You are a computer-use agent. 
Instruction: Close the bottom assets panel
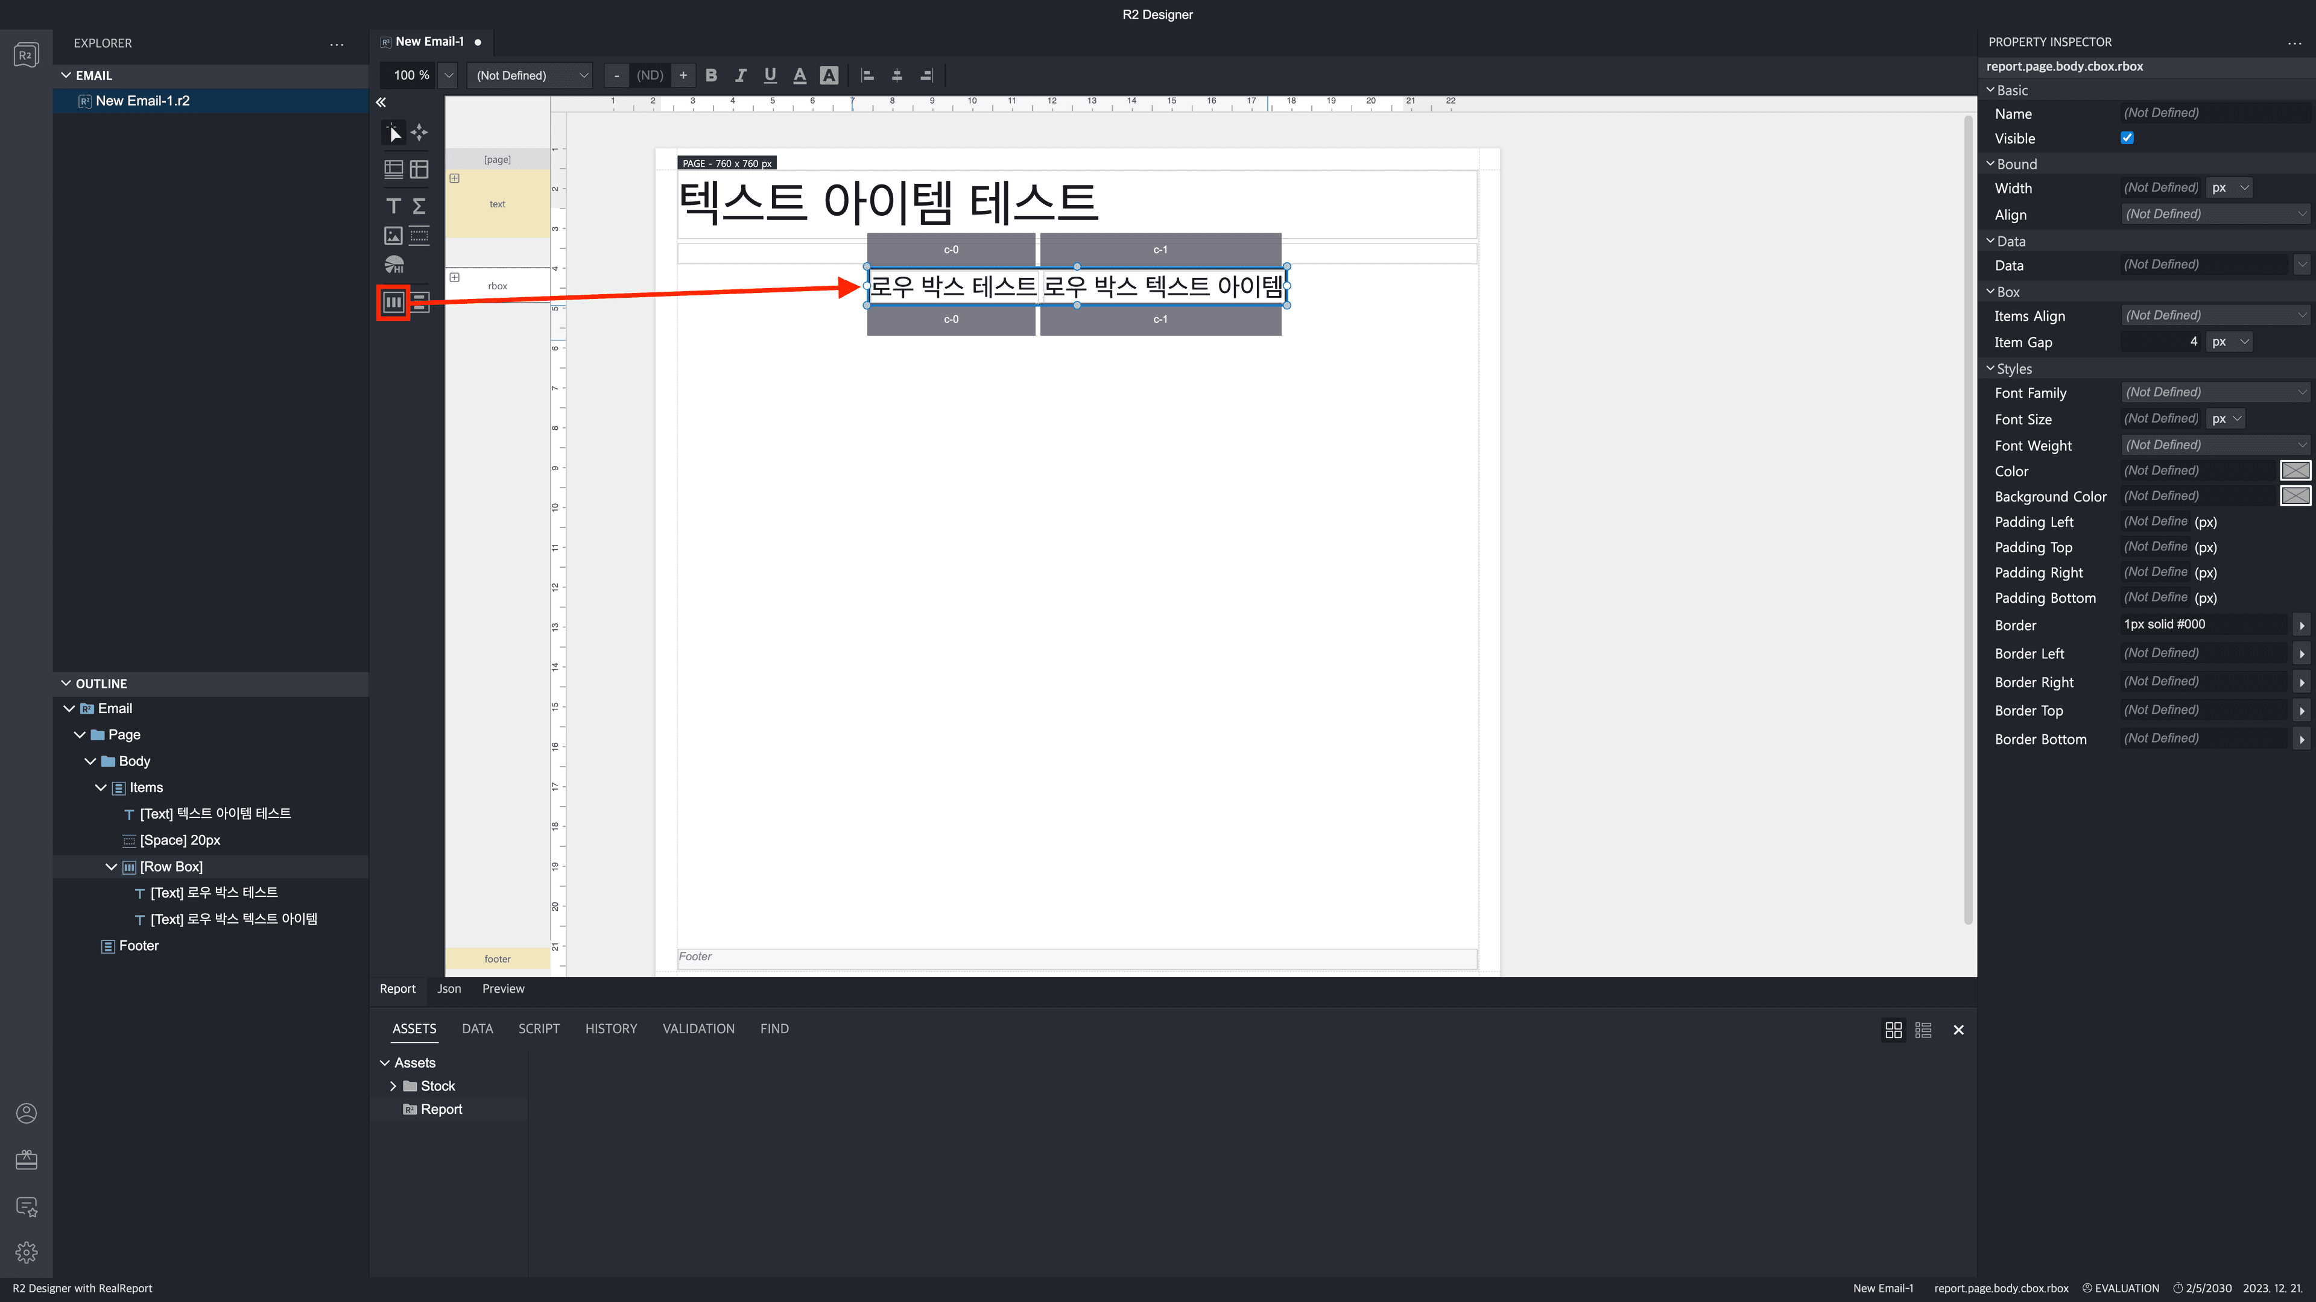(1959, 1030)
